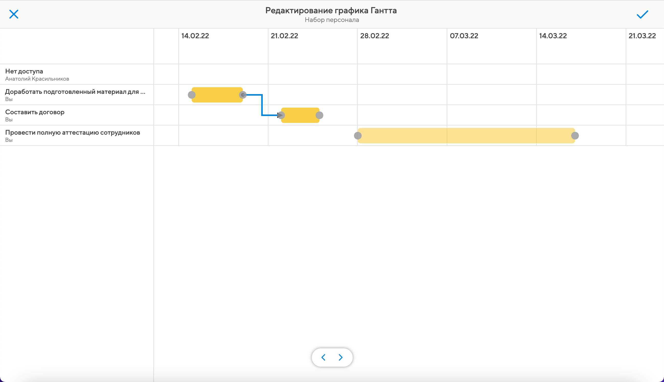Click right arrow to scroll timeline forward
This screenshot has height=382, width=664.
pos(341,357)
